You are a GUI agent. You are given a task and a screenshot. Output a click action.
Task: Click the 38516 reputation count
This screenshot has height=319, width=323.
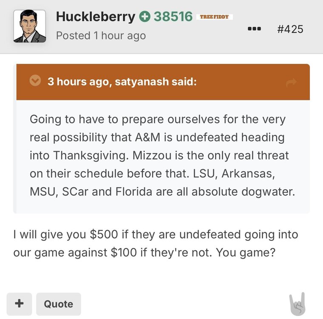coord(173,17)
